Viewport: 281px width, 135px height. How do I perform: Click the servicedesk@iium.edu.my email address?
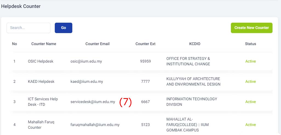coord(93,102)
